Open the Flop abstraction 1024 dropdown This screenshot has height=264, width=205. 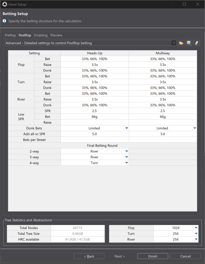coord(196,228)
